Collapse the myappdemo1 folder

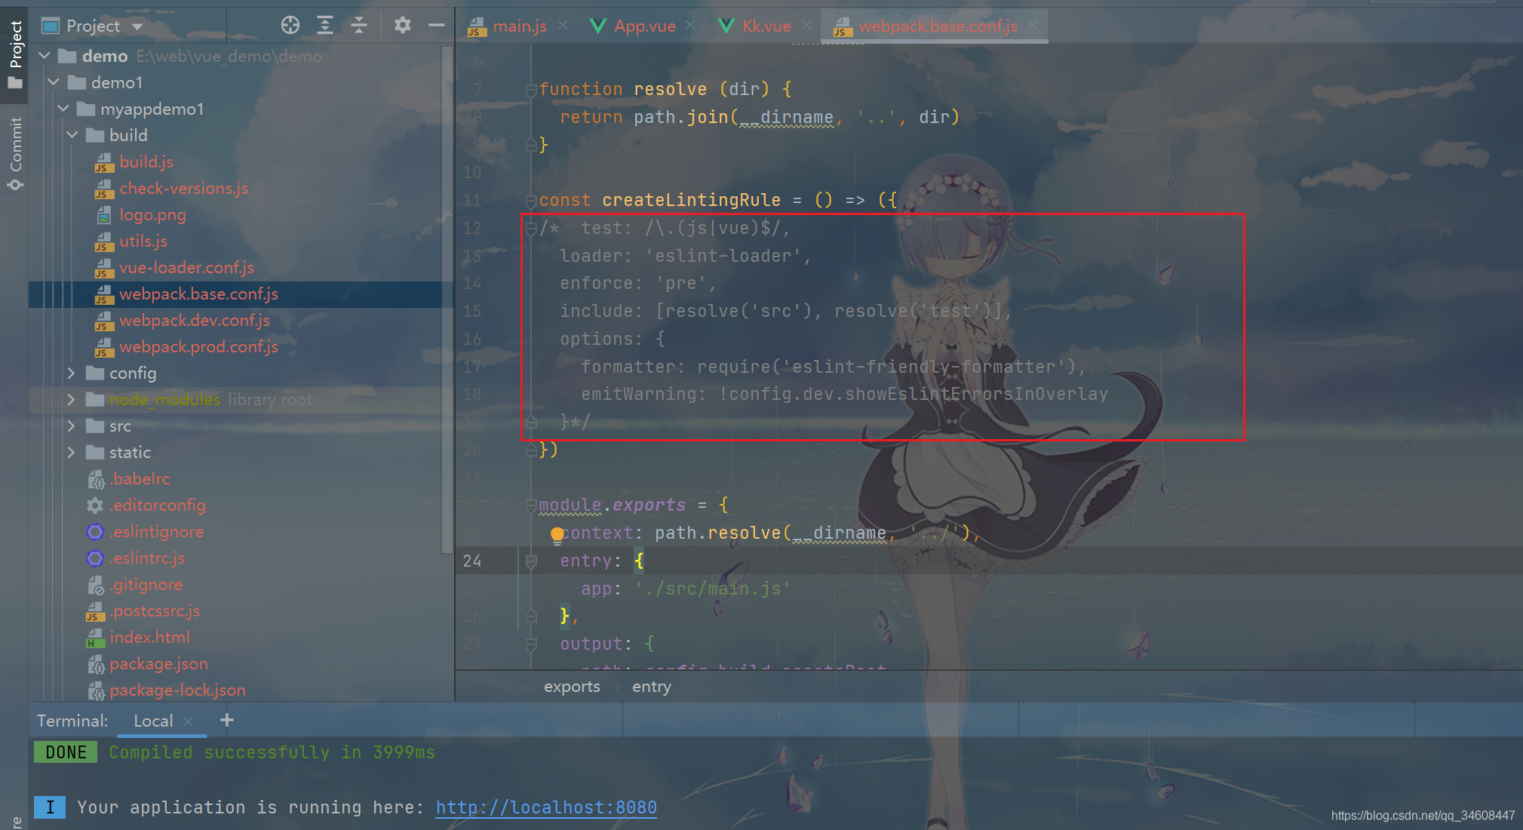(63, 109)
